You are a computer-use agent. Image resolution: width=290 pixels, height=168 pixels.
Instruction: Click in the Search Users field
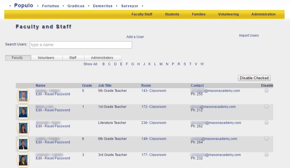pos(81,45)
